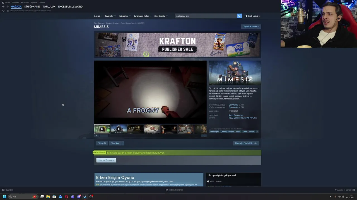Image resolution: width=357 pixels, height=200 pixels.
Task: Open the Oyunlar menu
Action: tap(34, 2)
